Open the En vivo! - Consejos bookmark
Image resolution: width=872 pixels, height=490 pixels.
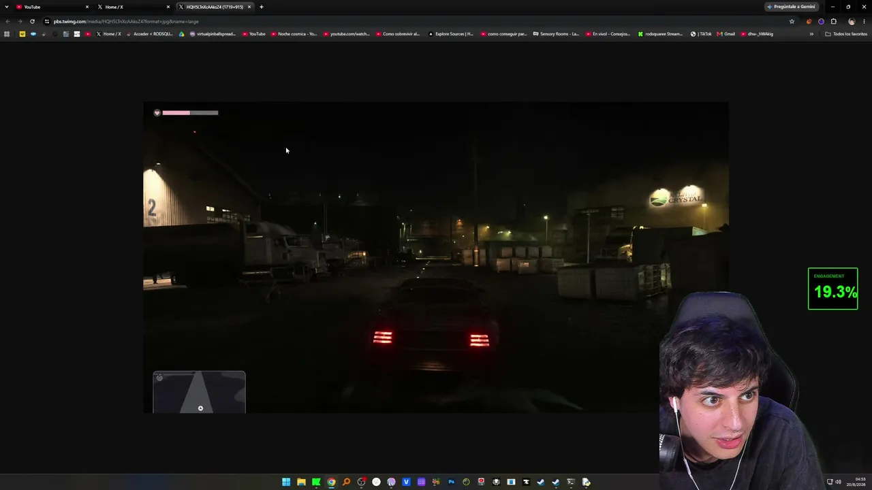click(608, 34)
